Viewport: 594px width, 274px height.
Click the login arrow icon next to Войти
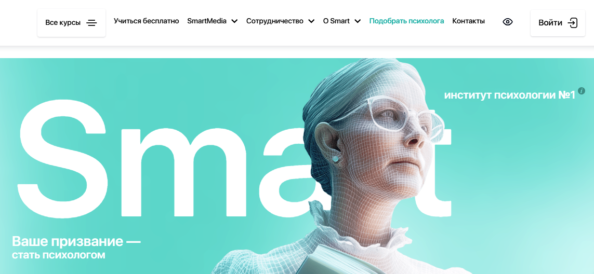point(572,23)
